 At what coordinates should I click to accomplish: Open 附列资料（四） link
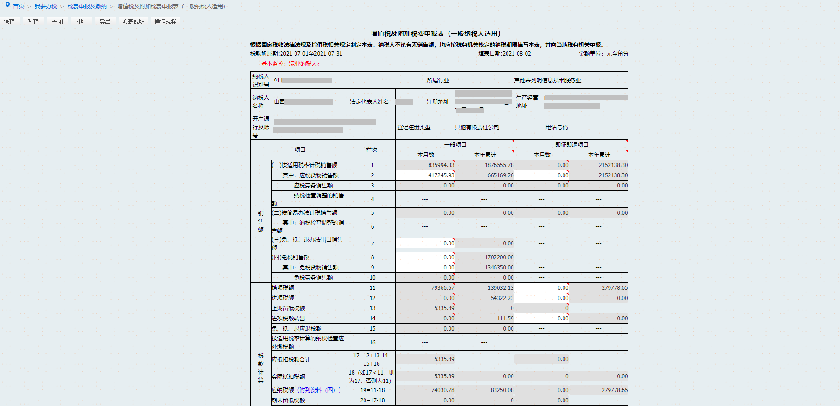point(319,390)
